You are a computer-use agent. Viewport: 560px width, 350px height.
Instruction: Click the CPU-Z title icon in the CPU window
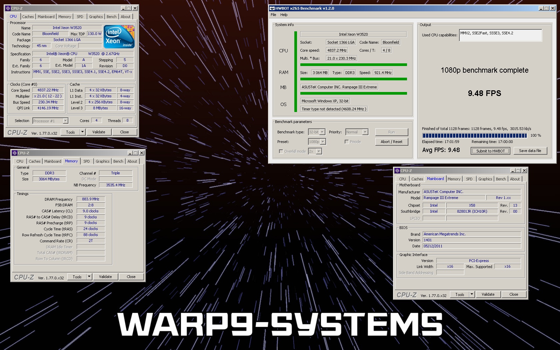pyautogui.click(x=8, y=8)
